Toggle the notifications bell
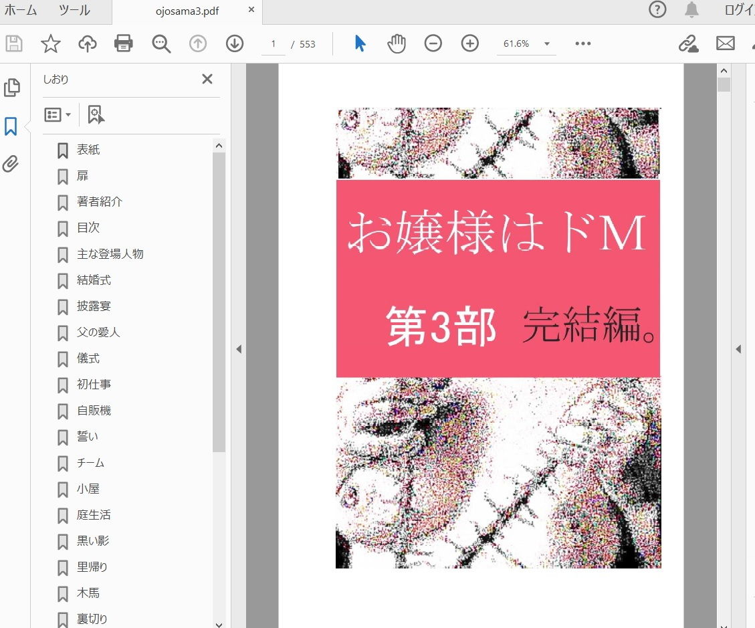The width and height of the screenshot is (755, 628). coord(692,10)
